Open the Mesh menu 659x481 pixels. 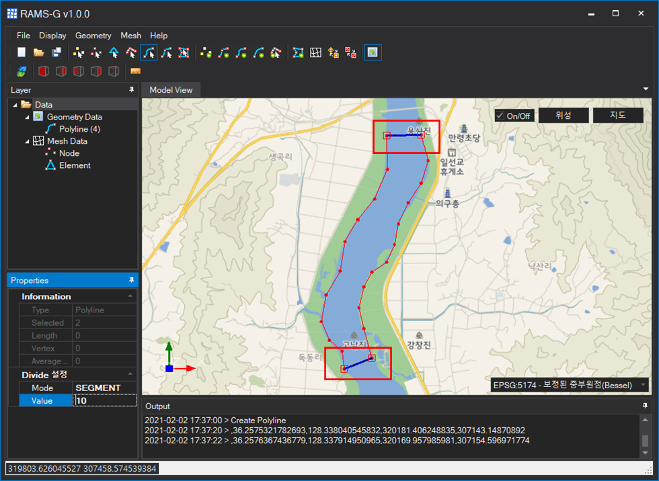130,36
